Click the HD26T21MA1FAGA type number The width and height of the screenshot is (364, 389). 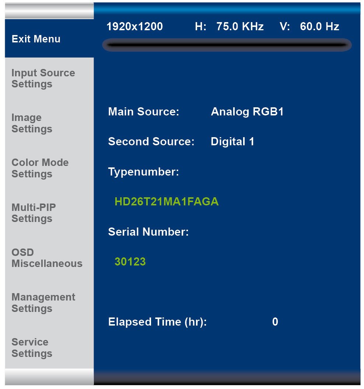click(x=167, y=201)
